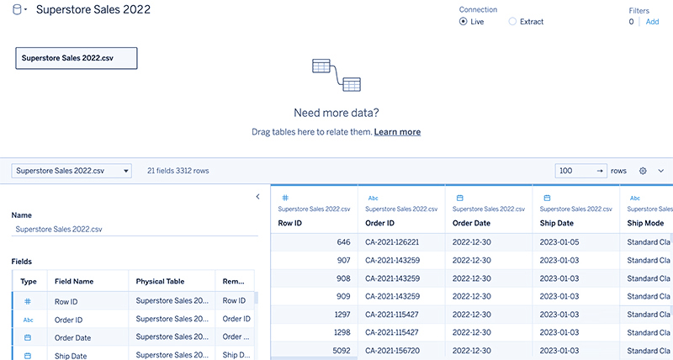The image size is (673, 360).
Task: Click the Order Date field calendar icon in Fields list
Action: [x=28, y=337]
